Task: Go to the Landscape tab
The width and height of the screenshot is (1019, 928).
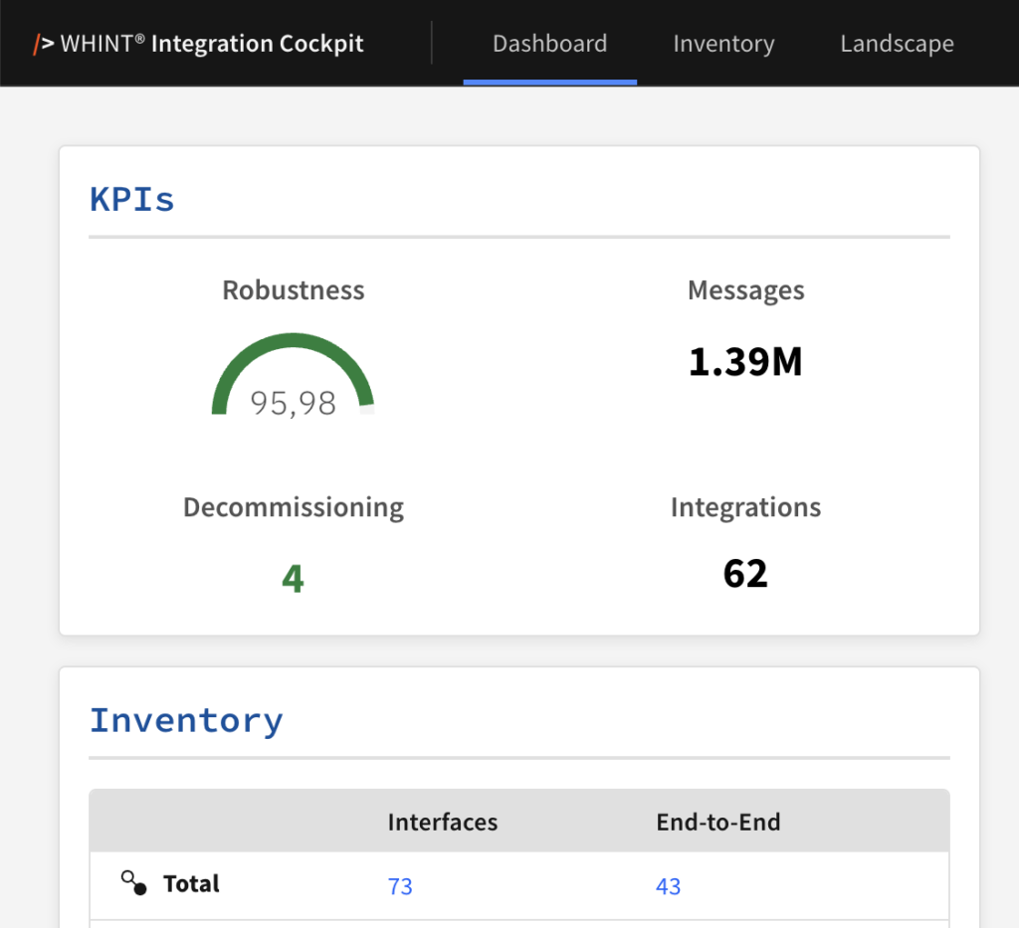Action: click(x=897, y=44)
